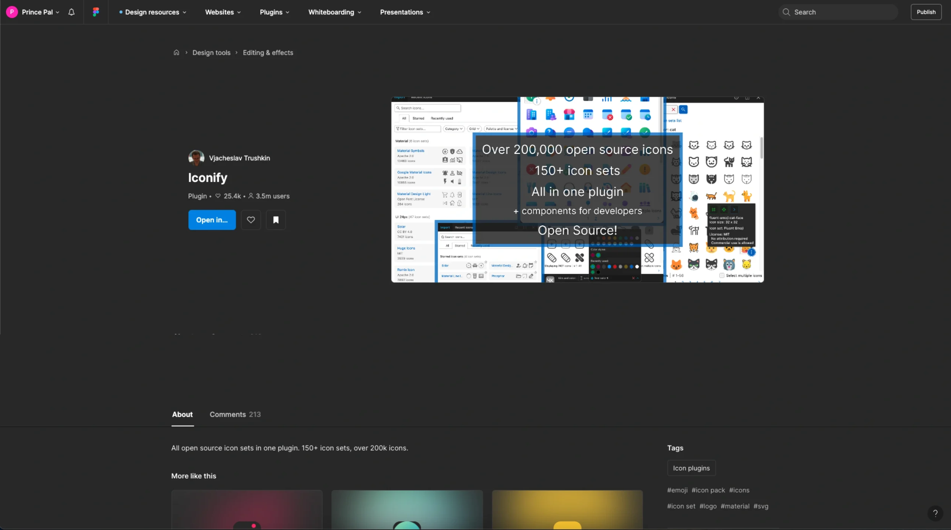Follow the Design tools breadcrumb link
The width and height of the screenshot is (951, 530).
[211, 52]
